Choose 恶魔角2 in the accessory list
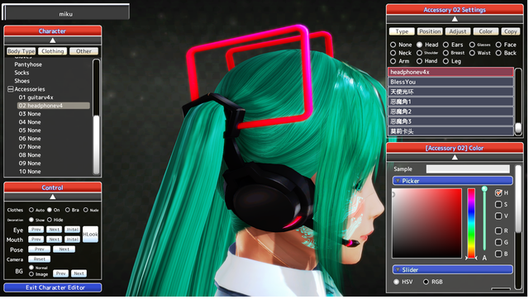The image size is (529, 299). coord(450,112)
